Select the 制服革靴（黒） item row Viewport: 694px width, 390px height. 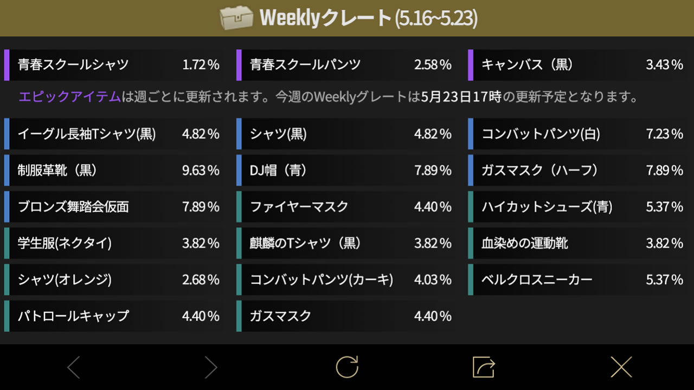click(115, 170)
